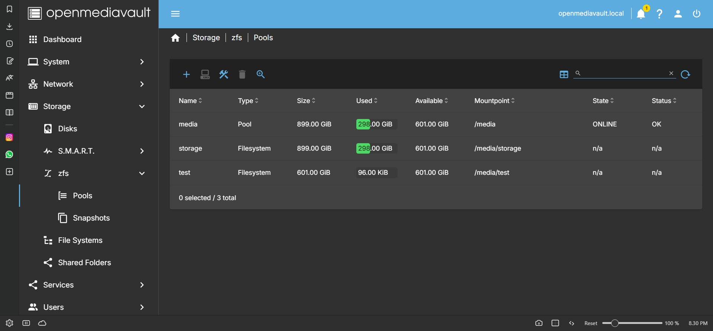
Task: Refresh the pools table
Action: [x=686, y=74]
